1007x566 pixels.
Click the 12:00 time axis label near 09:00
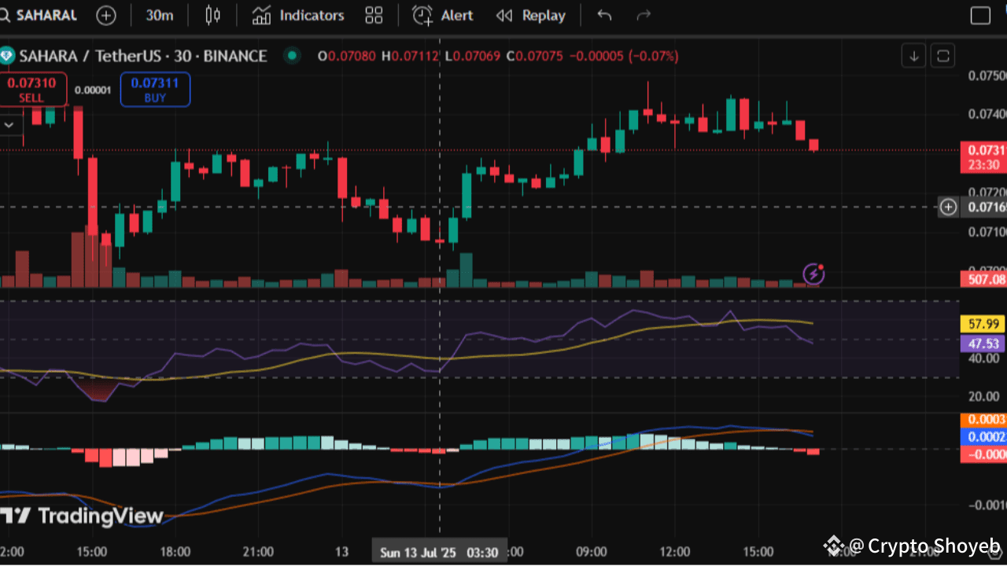coord(675,553)
